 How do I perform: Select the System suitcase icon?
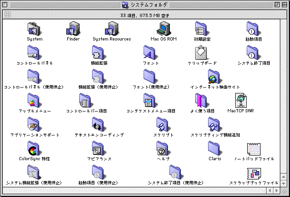[x=34, y=29]
